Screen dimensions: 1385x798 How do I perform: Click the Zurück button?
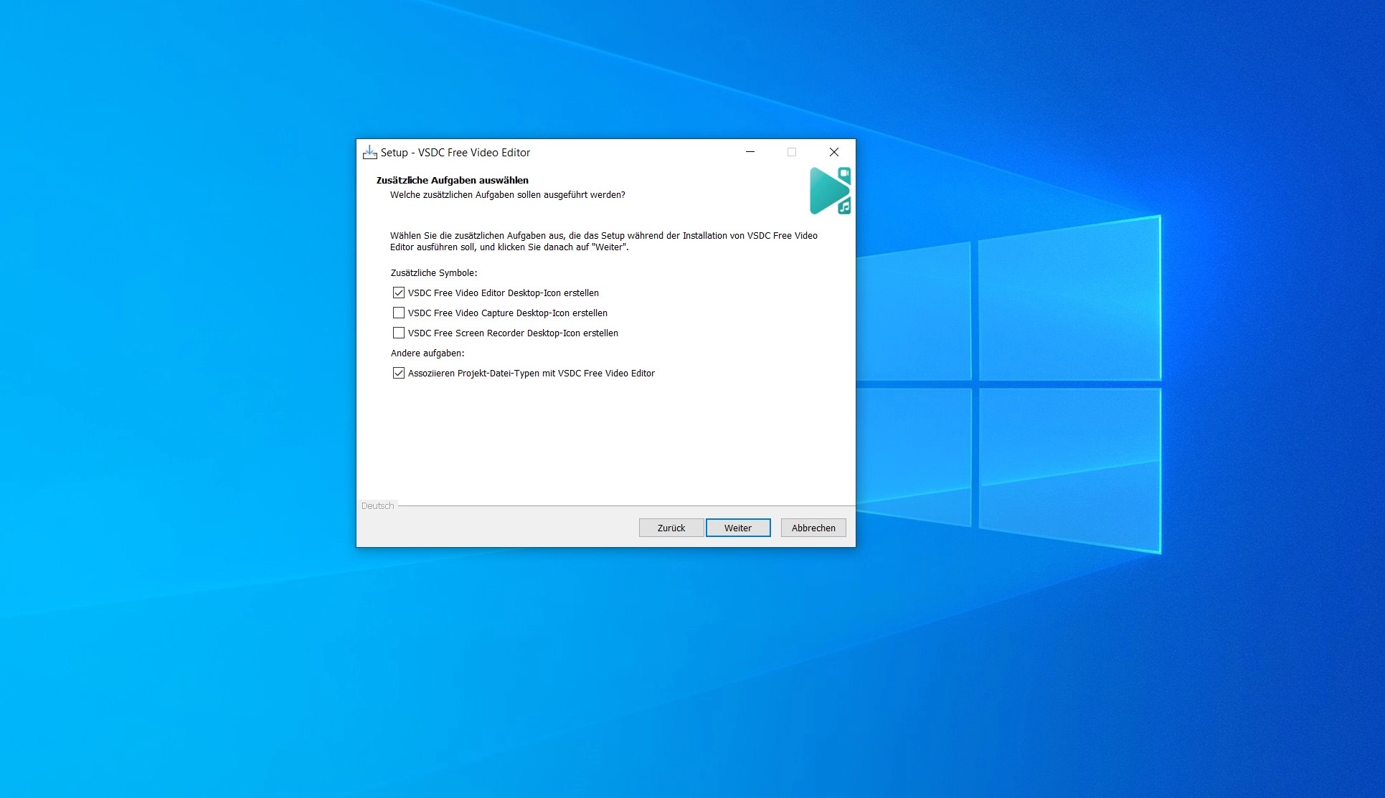coord(670,527)
